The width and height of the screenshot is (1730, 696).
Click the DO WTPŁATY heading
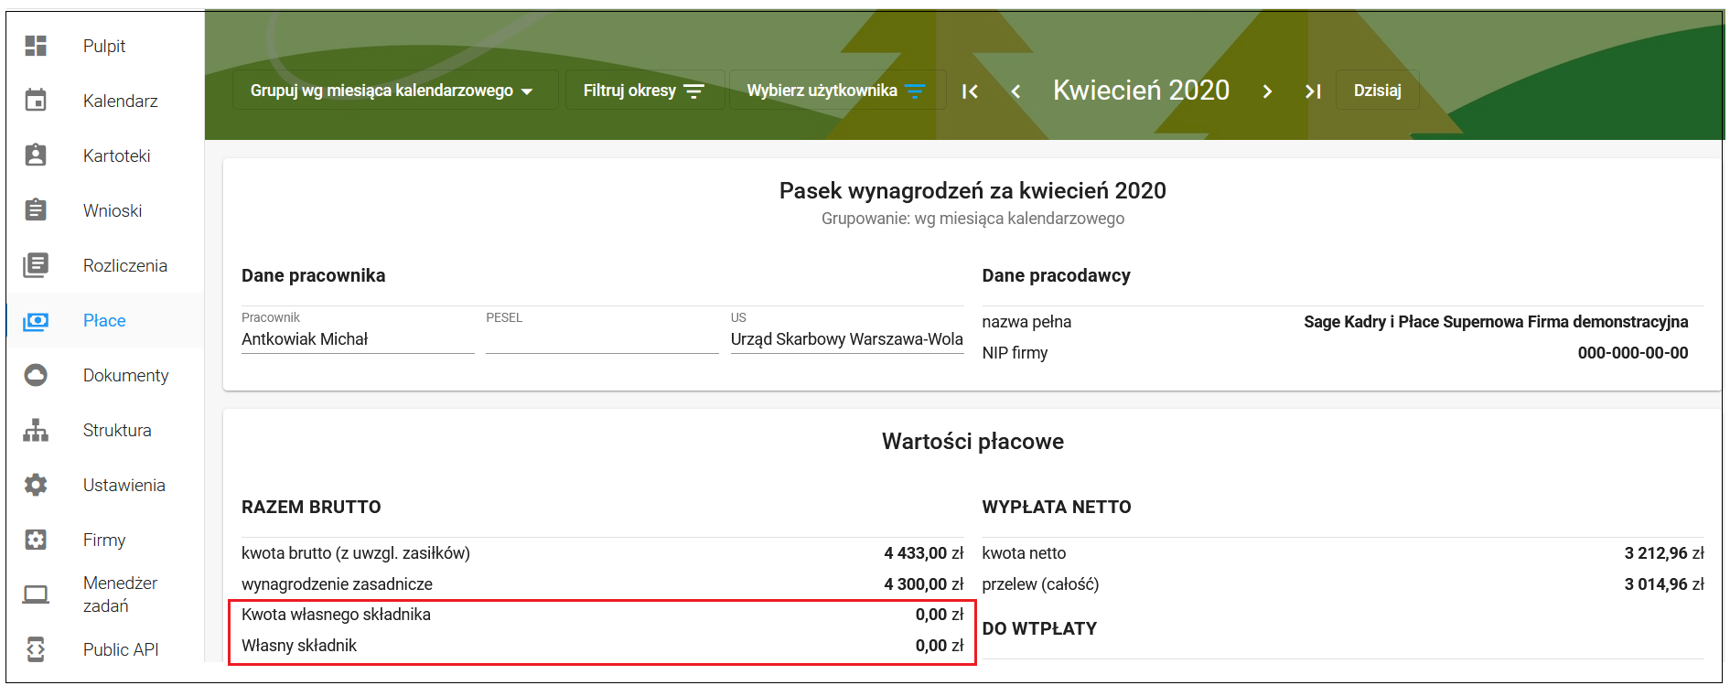[1039, 628]
